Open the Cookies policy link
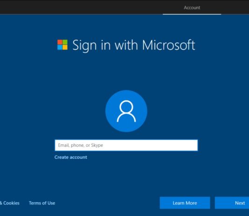Image resolution: width=249 pixels, height=216 pixels. click(x=9, y=203)
